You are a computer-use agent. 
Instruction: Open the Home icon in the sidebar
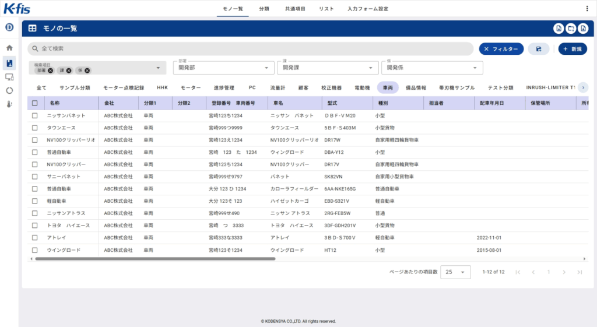(9, 48)
